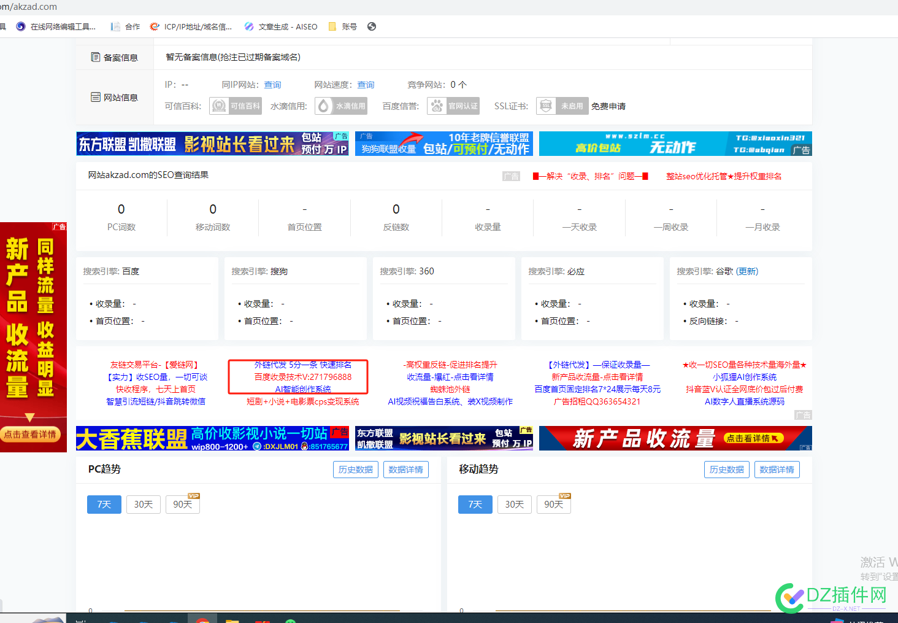Open PC趋势 历史数据 button

click(x=356, y=470)
